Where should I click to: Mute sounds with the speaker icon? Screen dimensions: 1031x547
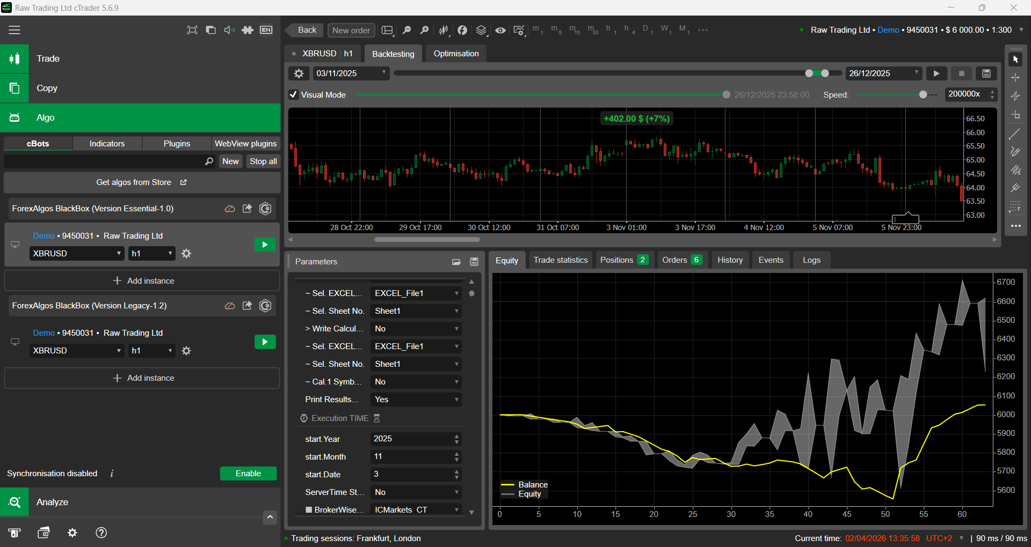[x=229, y=30]
